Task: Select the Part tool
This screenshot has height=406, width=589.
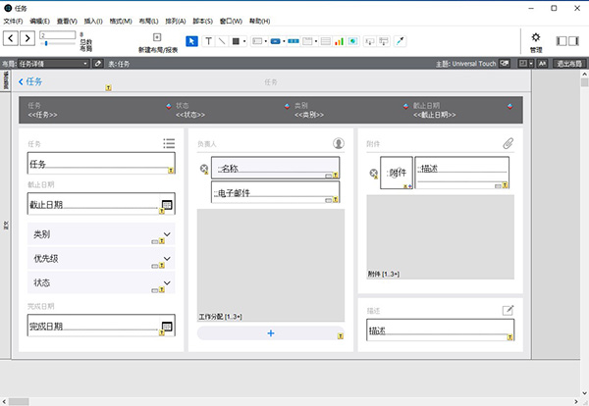Action: tap(384, 41)
